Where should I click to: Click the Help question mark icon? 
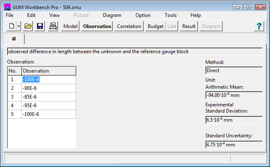259,26
